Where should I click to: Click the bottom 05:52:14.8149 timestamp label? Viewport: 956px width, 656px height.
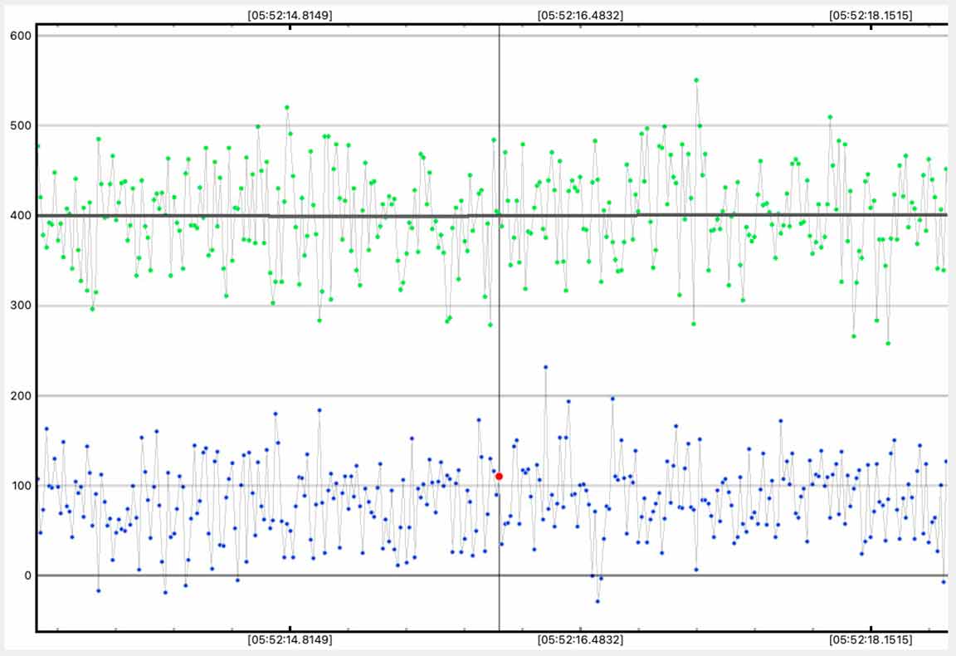290,640
